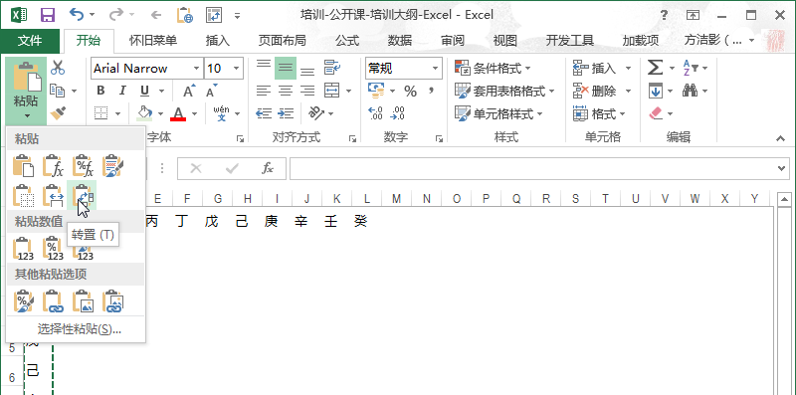
Task: Switch to 公式 tab
Action: click(347, 41)
